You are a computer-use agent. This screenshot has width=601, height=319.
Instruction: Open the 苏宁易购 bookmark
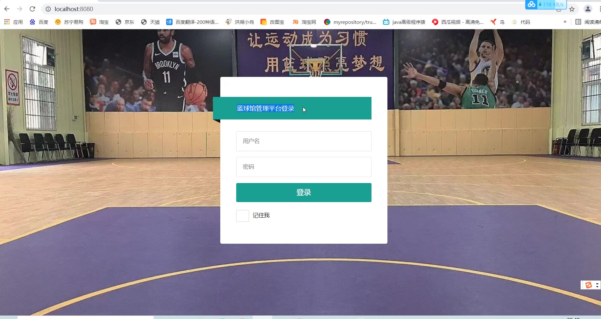[x=69, y=22]
